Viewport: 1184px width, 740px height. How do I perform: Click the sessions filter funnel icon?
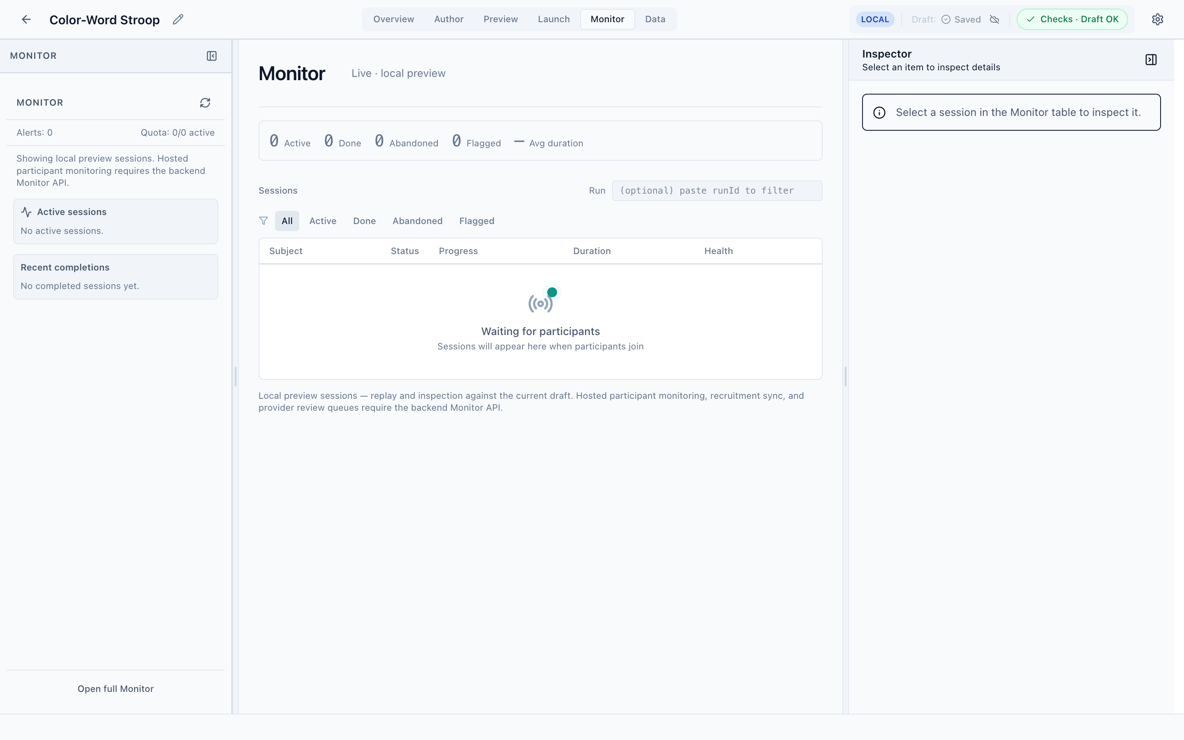[x=263, y=221]
